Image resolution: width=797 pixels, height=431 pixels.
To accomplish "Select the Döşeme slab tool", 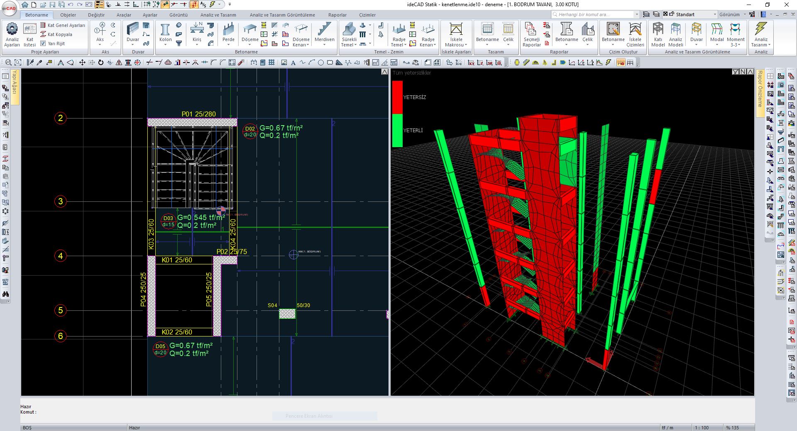I will (250, 33).
